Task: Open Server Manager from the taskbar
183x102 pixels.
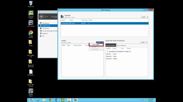Action: click(32, 100)
